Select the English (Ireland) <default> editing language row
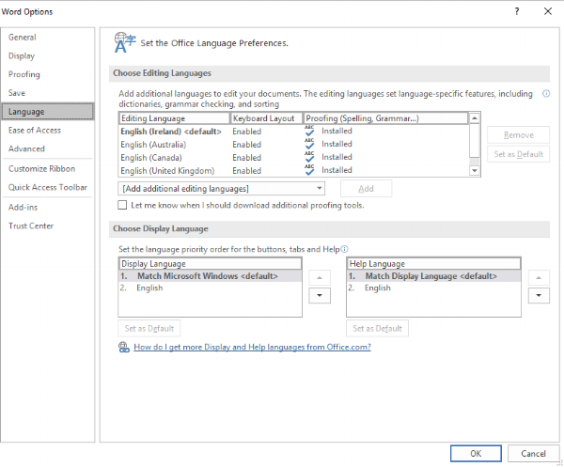 pos(293,132)
